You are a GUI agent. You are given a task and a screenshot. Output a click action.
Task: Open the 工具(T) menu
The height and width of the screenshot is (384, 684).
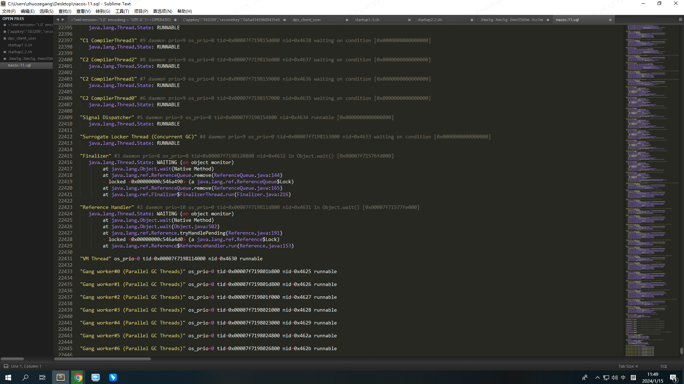coord(122,11)
